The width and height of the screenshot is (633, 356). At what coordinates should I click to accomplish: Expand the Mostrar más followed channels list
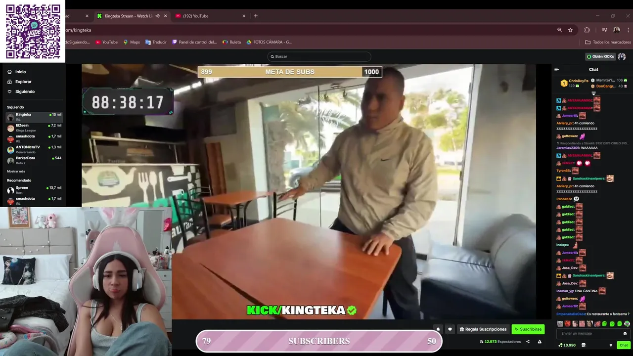[16, 171]
